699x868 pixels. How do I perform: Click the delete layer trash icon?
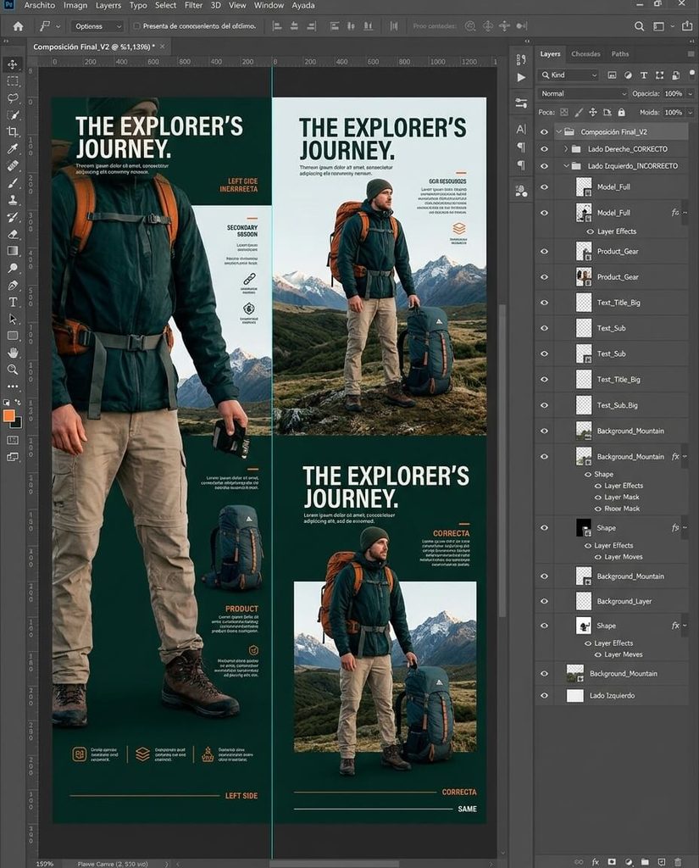coord(678,862)
